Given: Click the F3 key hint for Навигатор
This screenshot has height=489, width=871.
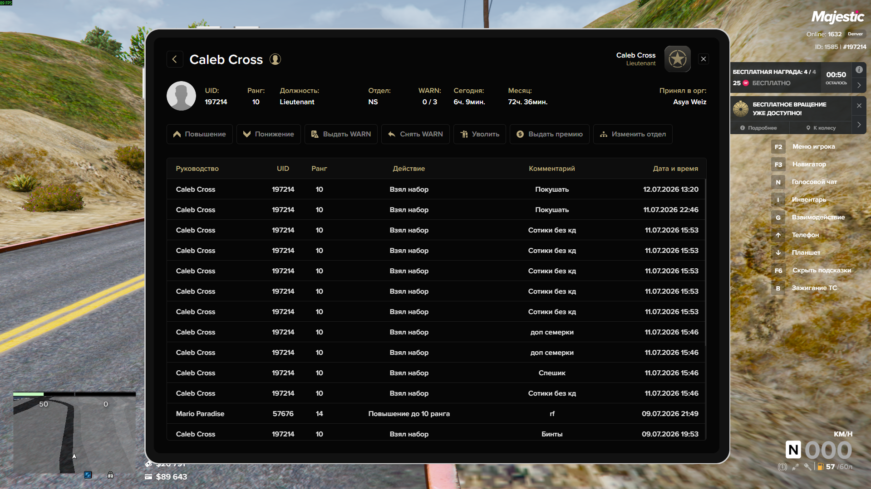Looking at the screenshot, I should (x=778, y=165).
